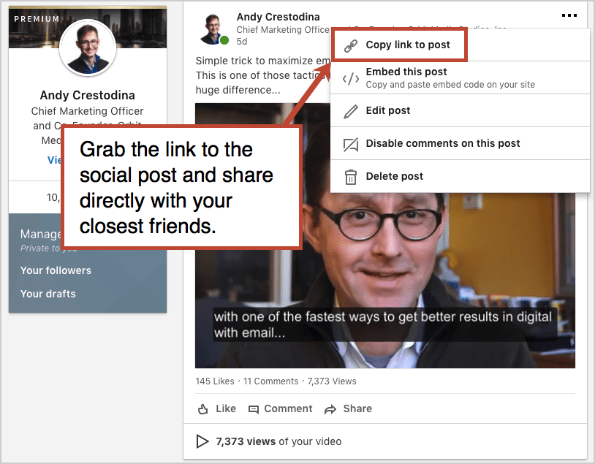Click the thumbs-up Like icon
595x464 pixels.
coord(203,409)
